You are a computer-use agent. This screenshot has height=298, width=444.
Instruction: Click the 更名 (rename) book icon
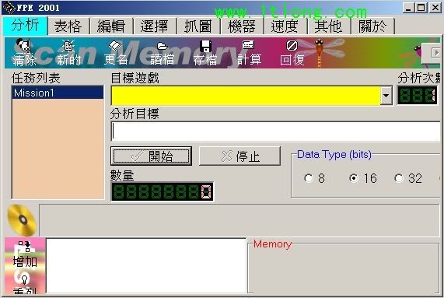(x=115, y=46)
